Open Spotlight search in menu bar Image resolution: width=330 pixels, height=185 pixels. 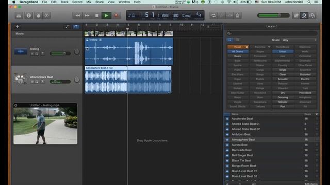pyautogui.click(x=309, y=2)
